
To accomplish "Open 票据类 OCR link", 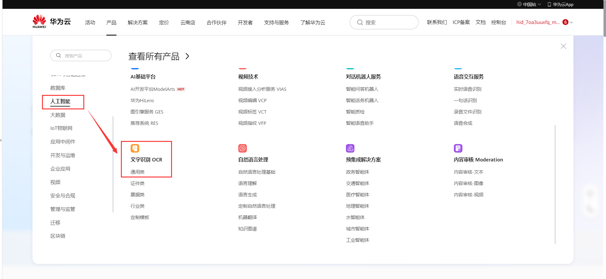I will point(138,195).
